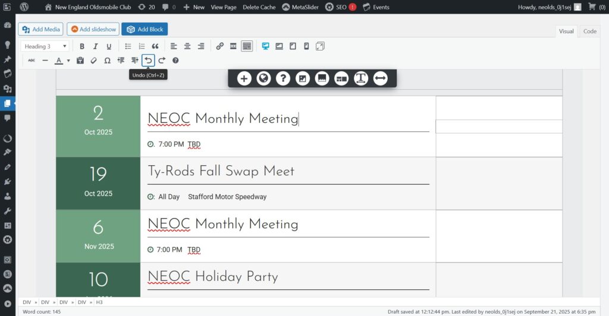The image size is (609, 316).
Task: Click the text color swatch letter A
Action: point(59,61)
